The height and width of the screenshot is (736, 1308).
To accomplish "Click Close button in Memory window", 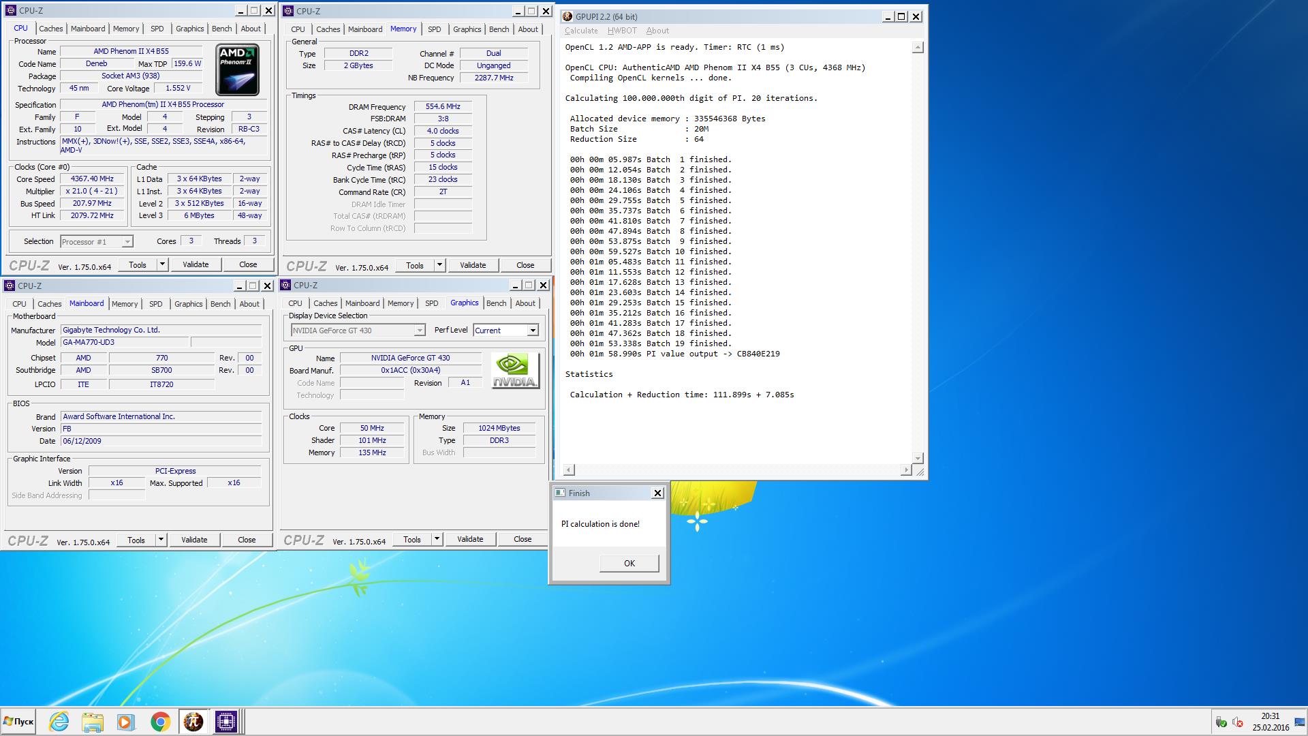I will (x=525, y=265).
